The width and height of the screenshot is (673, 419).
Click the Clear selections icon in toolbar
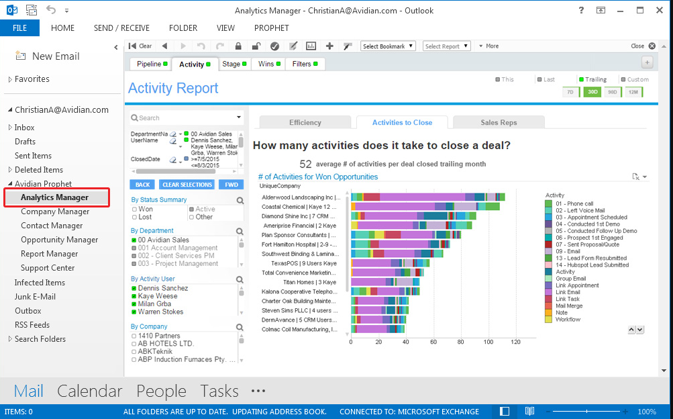(140, 46)
